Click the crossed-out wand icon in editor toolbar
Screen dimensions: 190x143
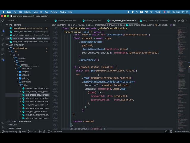click(175, 21)
